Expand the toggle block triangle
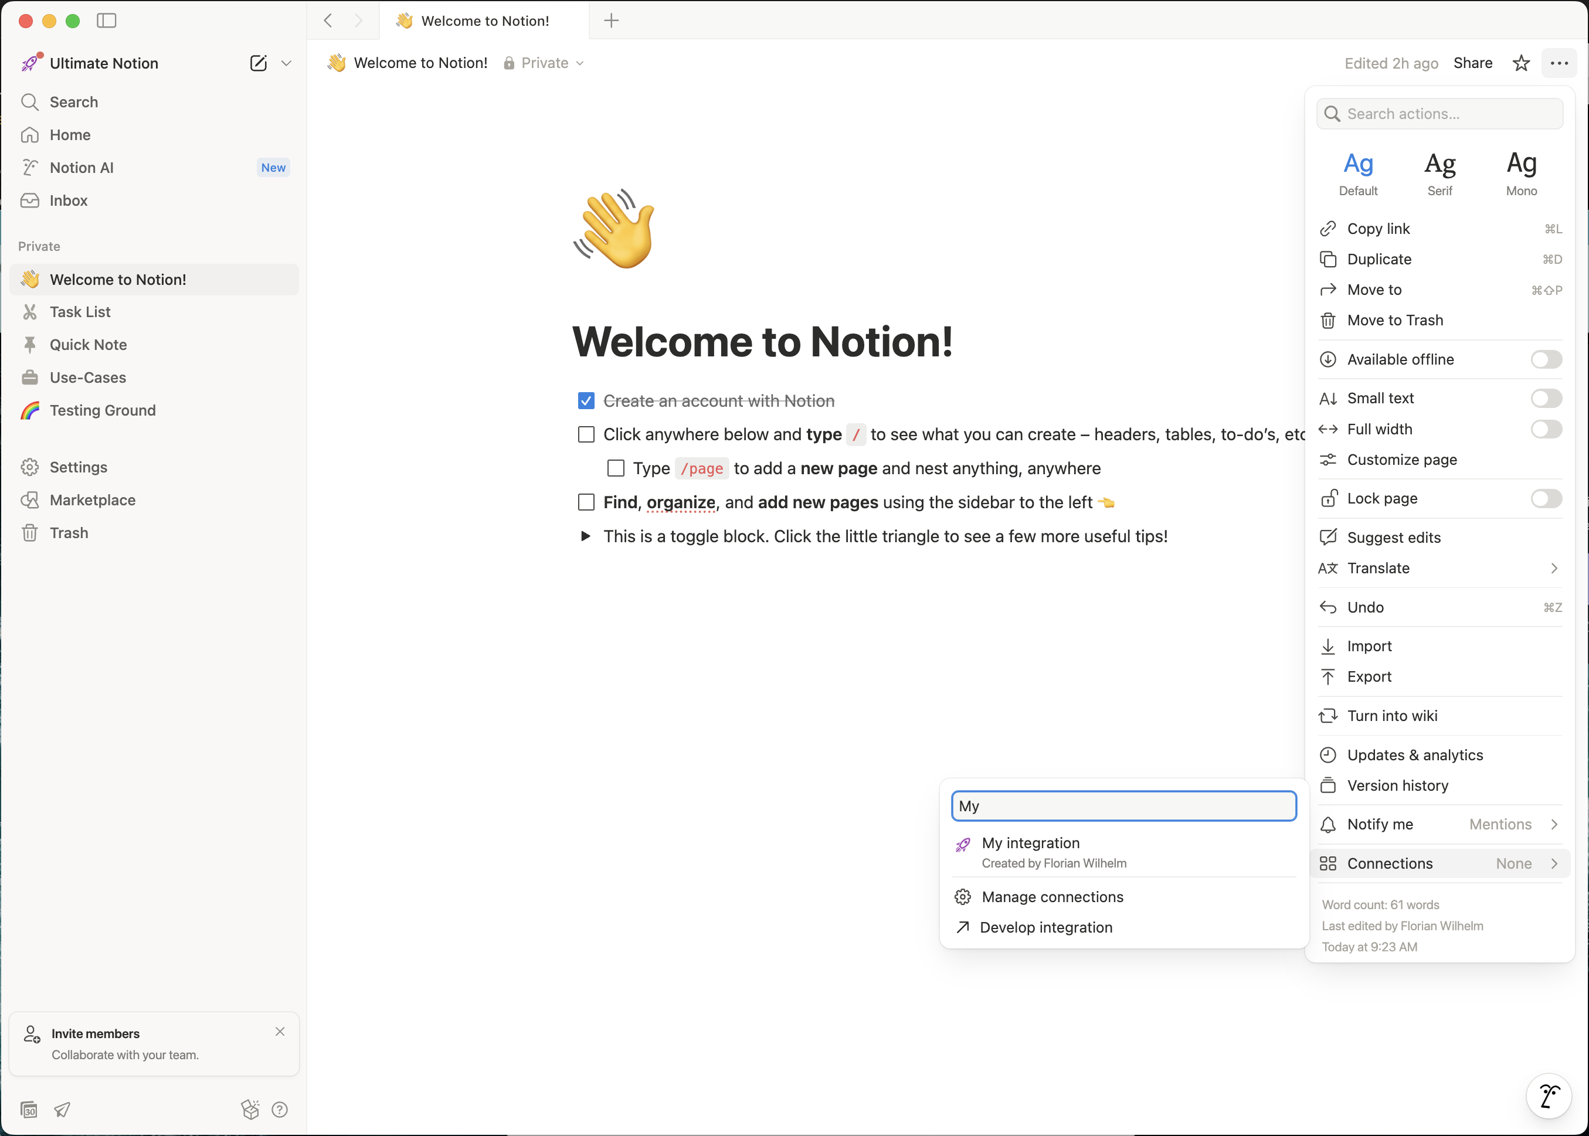 coord(586,536)
